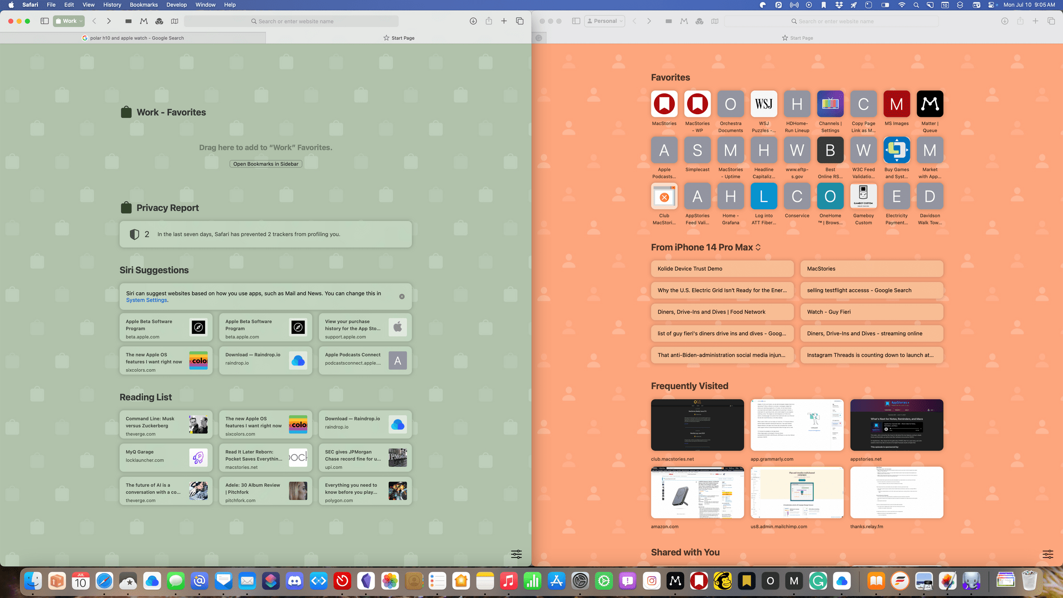This screenshot has width=1063, height=598.
Task: Launch Discord from the Dock
Action: tap(295, 581)
